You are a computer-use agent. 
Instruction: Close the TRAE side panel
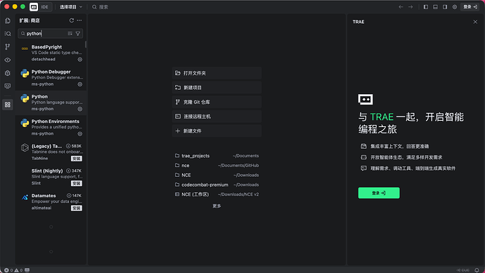475,22
